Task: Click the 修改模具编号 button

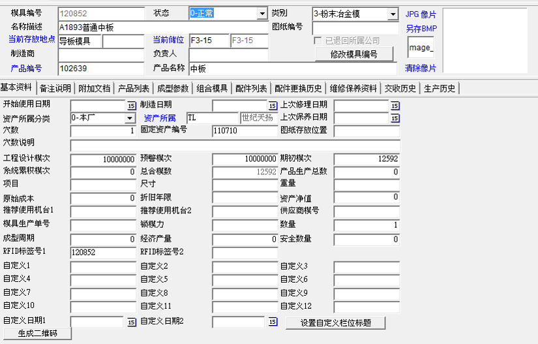Action: pyautogui.click(x=353, y=54)
